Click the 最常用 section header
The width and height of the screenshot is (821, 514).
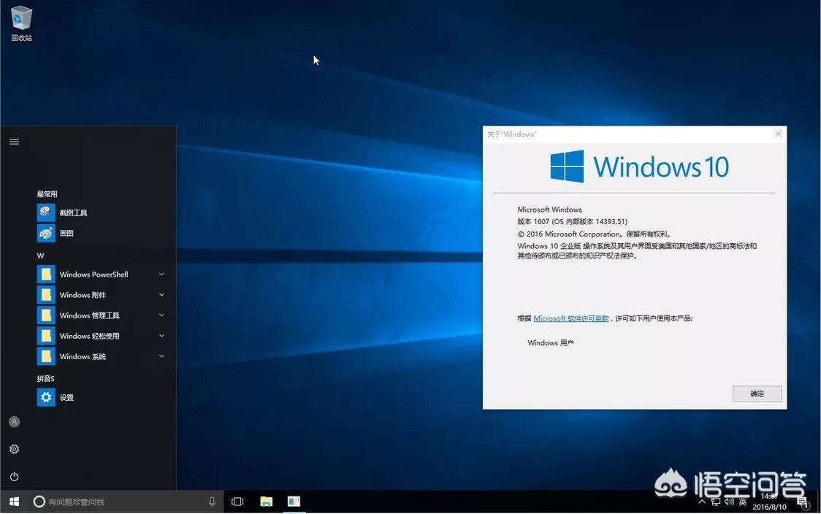(x=47, y=193)
